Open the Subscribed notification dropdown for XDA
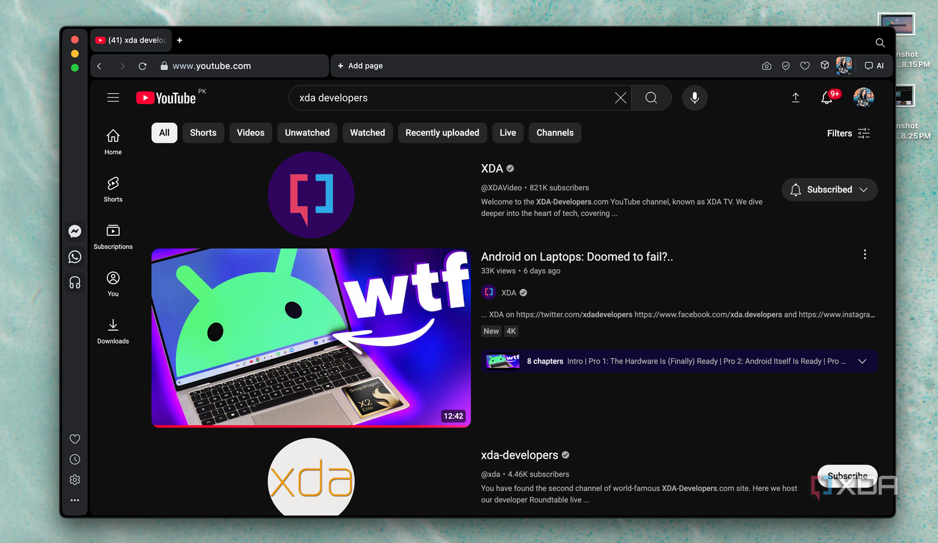The image size is (938, 543). (829, 190)
